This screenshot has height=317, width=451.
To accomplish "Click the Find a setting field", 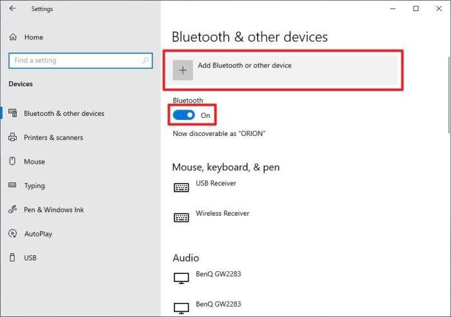I will pos(81,61).
